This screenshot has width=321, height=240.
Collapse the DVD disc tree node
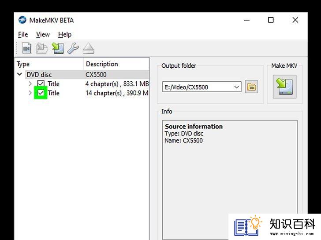click(20, 74)
